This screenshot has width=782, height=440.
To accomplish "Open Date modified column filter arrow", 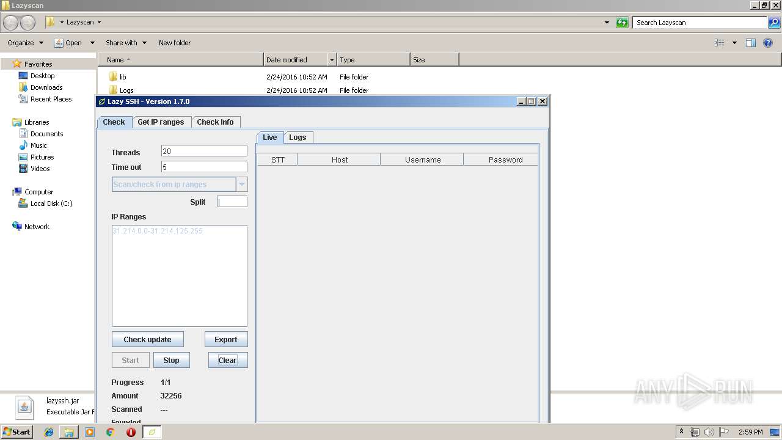I will coord(332,60).
